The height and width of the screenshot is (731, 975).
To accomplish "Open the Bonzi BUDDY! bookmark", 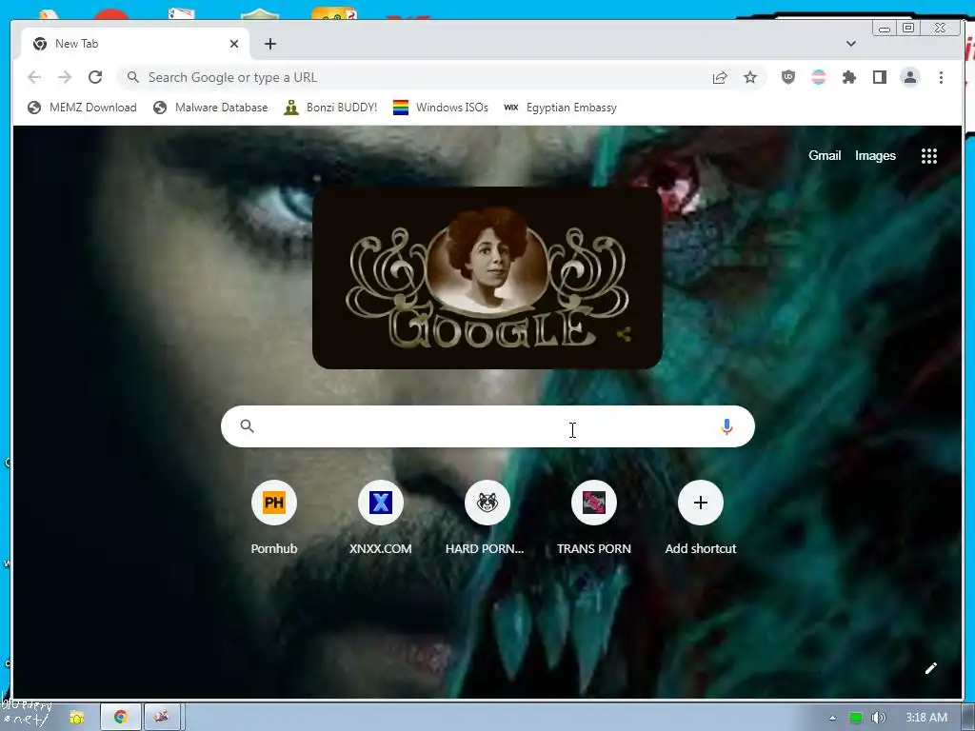I will click(330, 108).
